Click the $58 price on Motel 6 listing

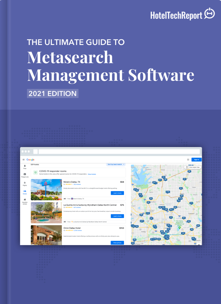click(122, 182)
